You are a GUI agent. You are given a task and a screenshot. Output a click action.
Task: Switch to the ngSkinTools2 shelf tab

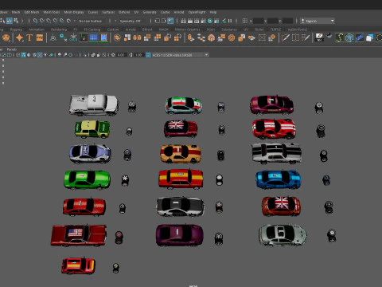point(298,29)
